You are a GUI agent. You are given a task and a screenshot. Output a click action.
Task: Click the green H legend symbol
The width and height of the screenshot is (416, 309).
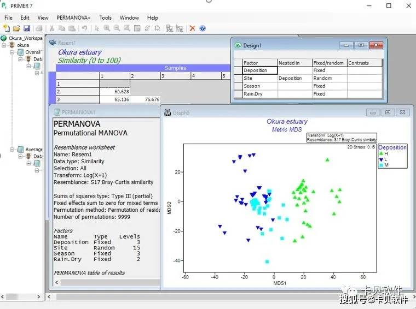click(x=382, y=153)
